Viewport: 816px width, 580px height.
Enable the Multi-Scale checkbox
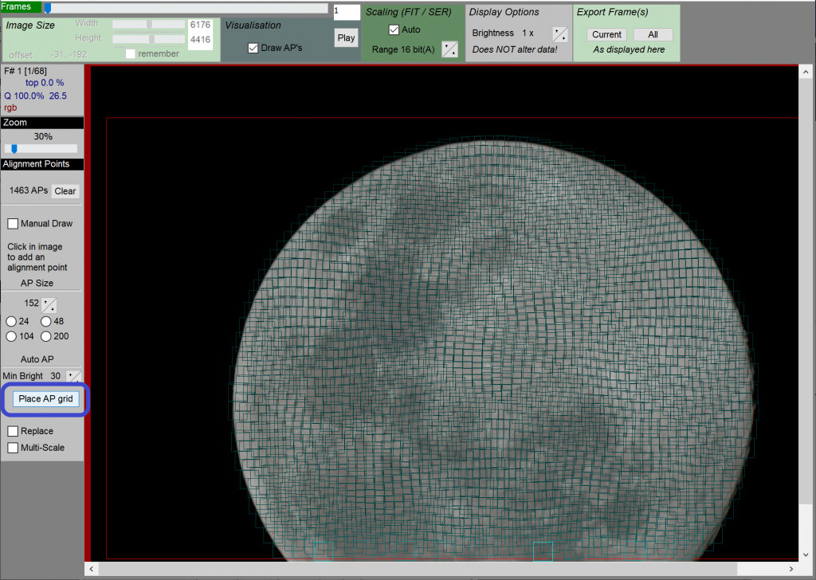[x=13, y=448]
